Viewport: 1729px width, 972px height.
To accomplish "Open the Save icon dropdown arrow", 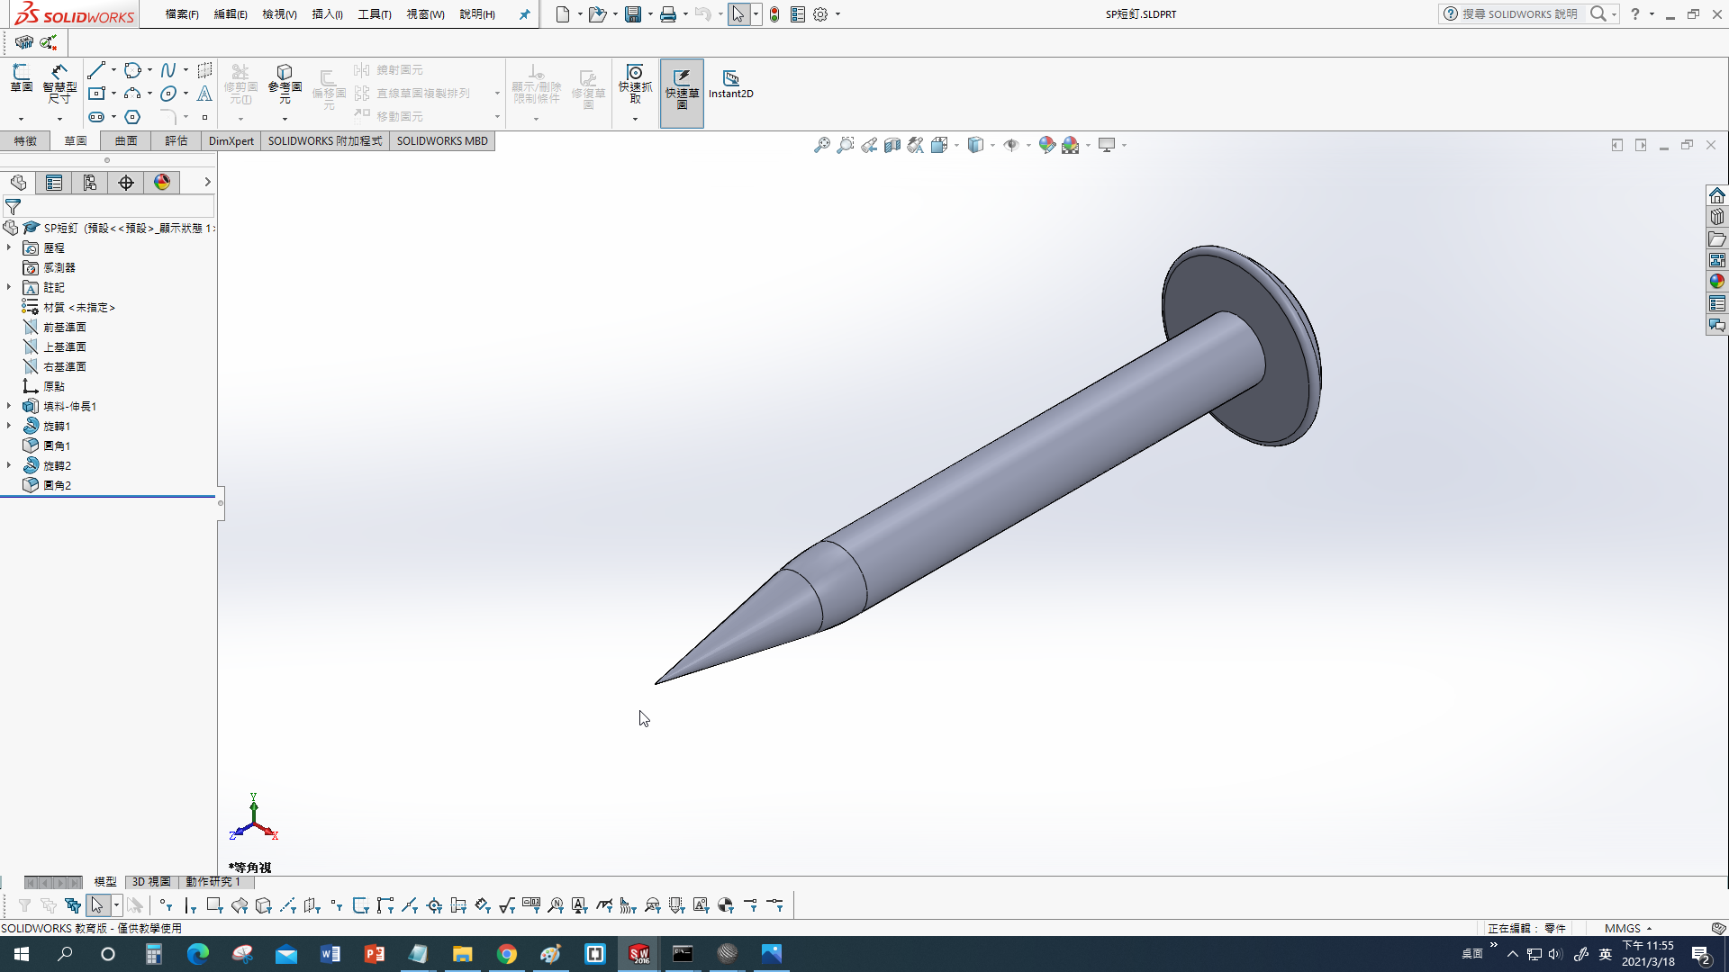I will (650, 14).
